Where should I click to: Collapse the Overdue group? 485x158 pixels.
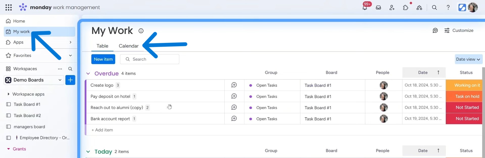point(88,74)
